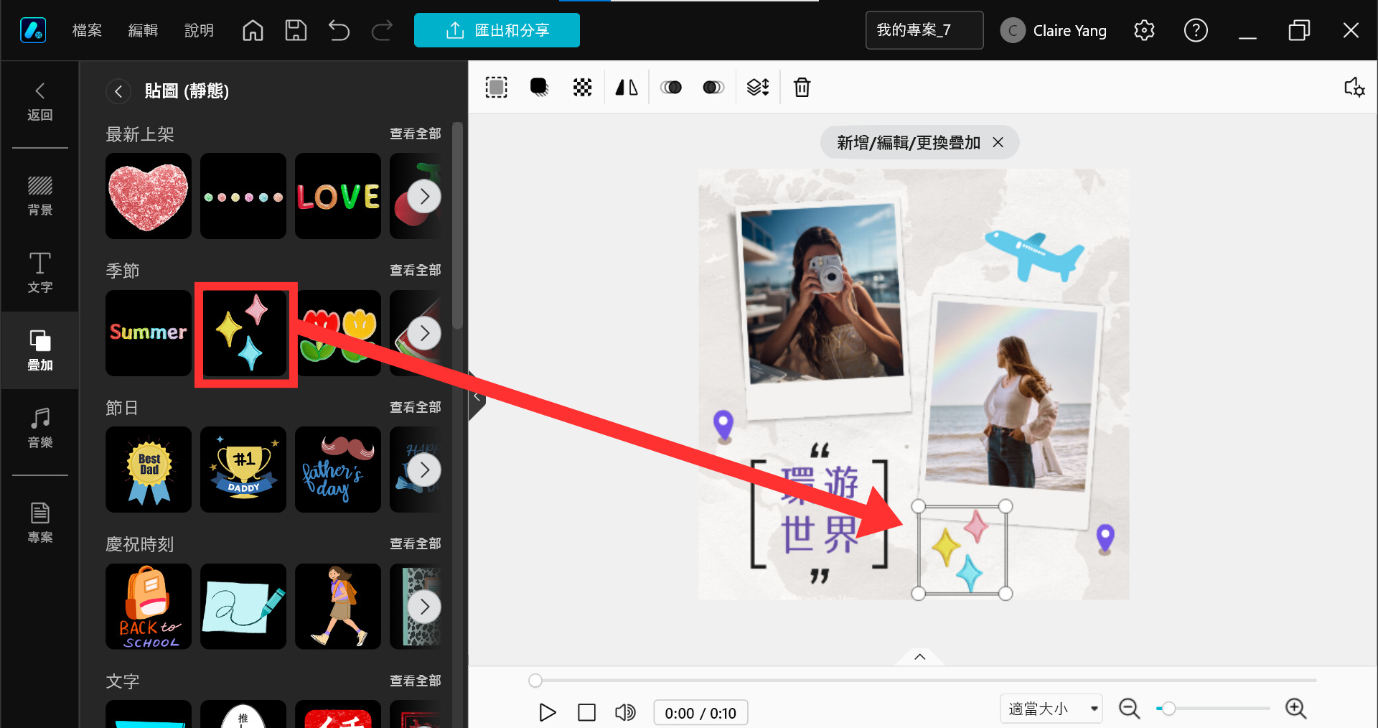Go back from 貼圖 (靜態) panel
The image size is (1378, 728).
tap(118, 91)
